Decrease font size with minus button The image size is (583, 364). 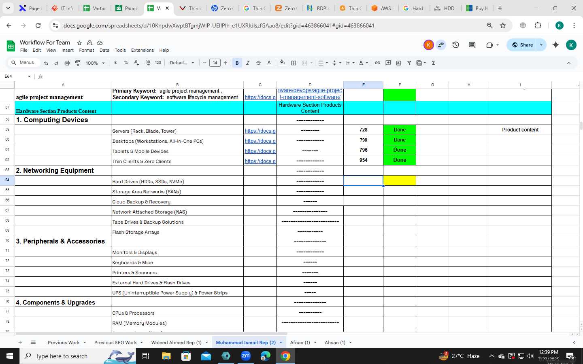204,63
